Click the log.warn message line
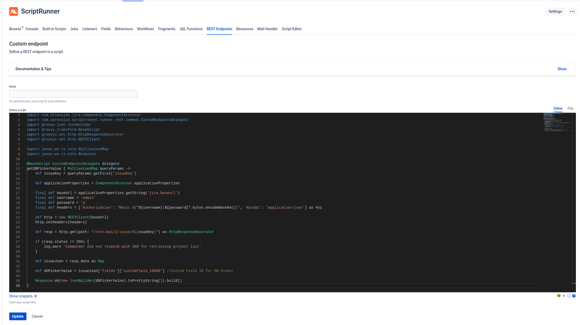The height and width of the screenshot is (325, 580). click(x=123, y=247)
